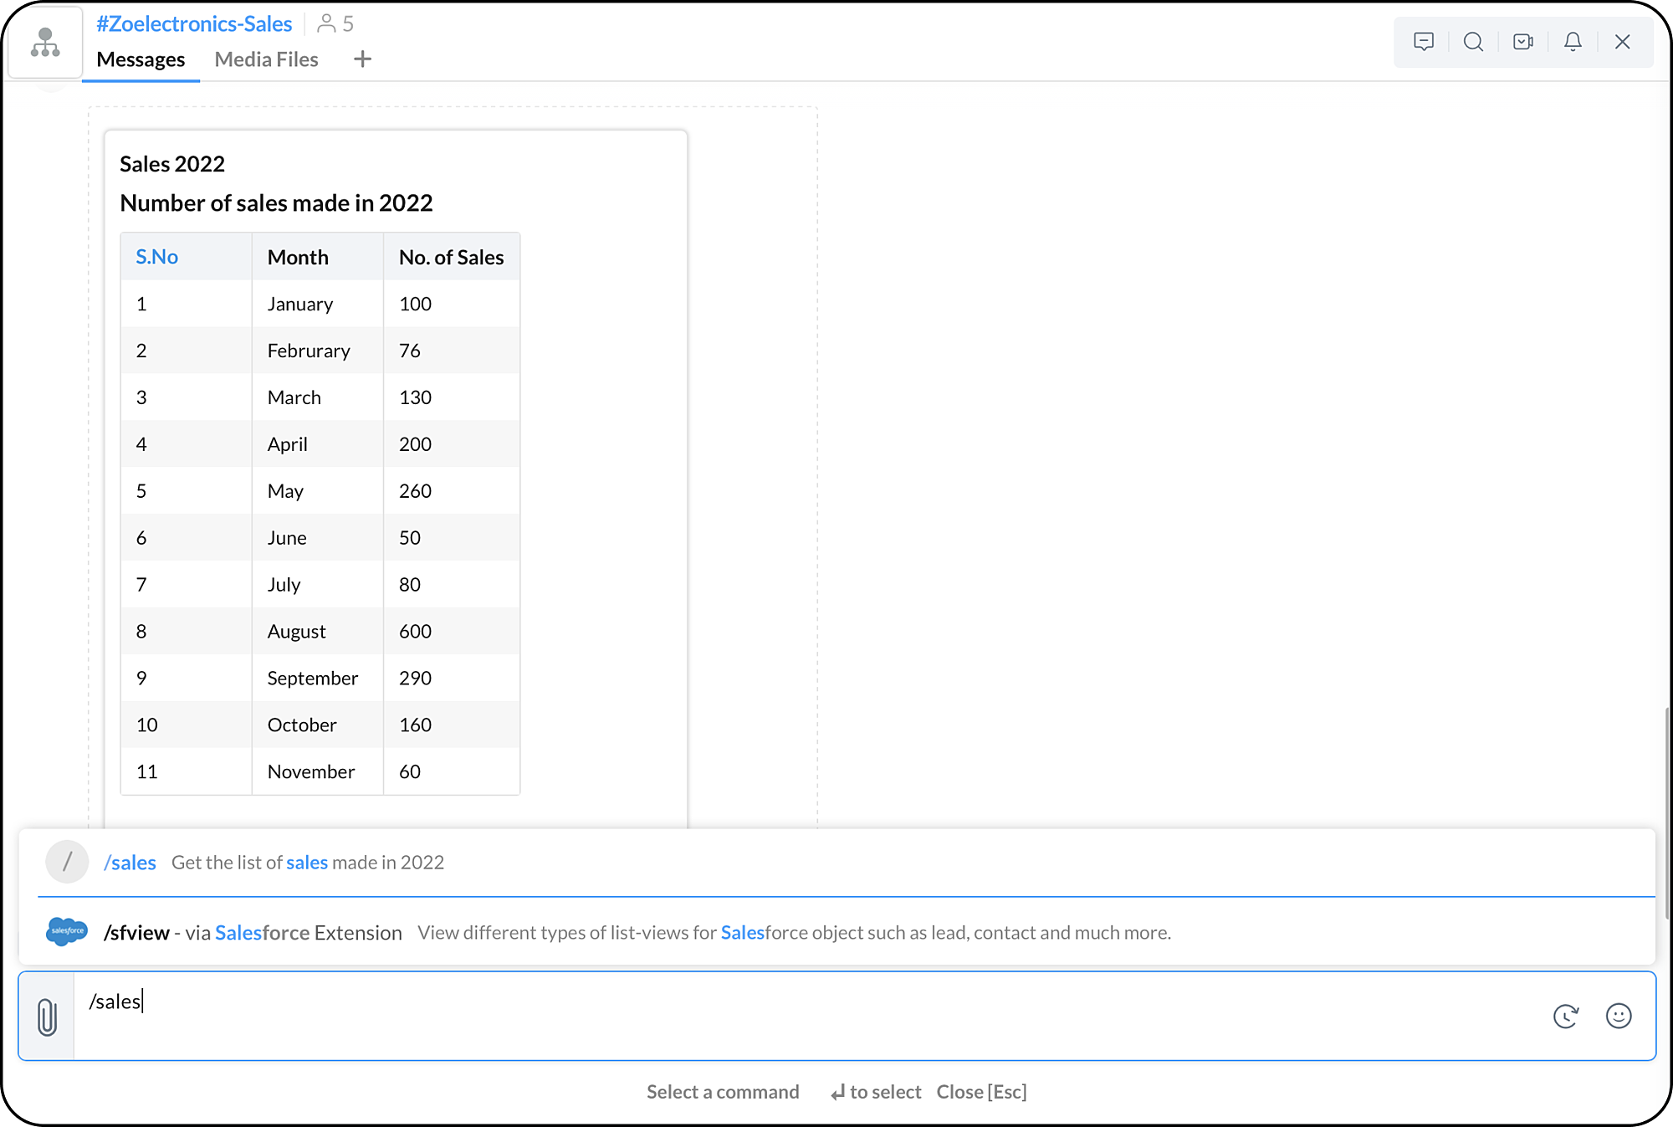Select the /sales command suggestion
Screen dimensions: 1673x1127
pyautogui.click(x=130, y=863)
